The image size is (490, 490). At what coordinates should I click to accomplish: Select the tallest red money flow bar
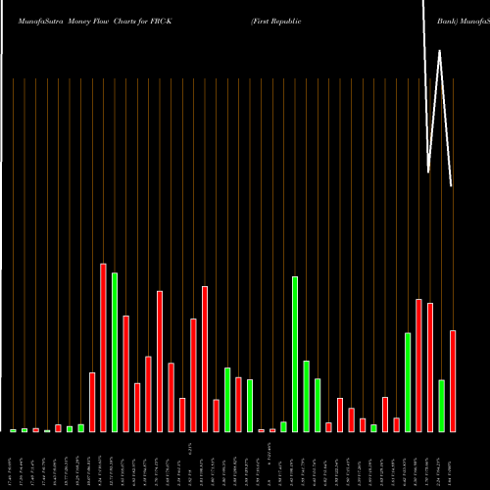(103, 348)
